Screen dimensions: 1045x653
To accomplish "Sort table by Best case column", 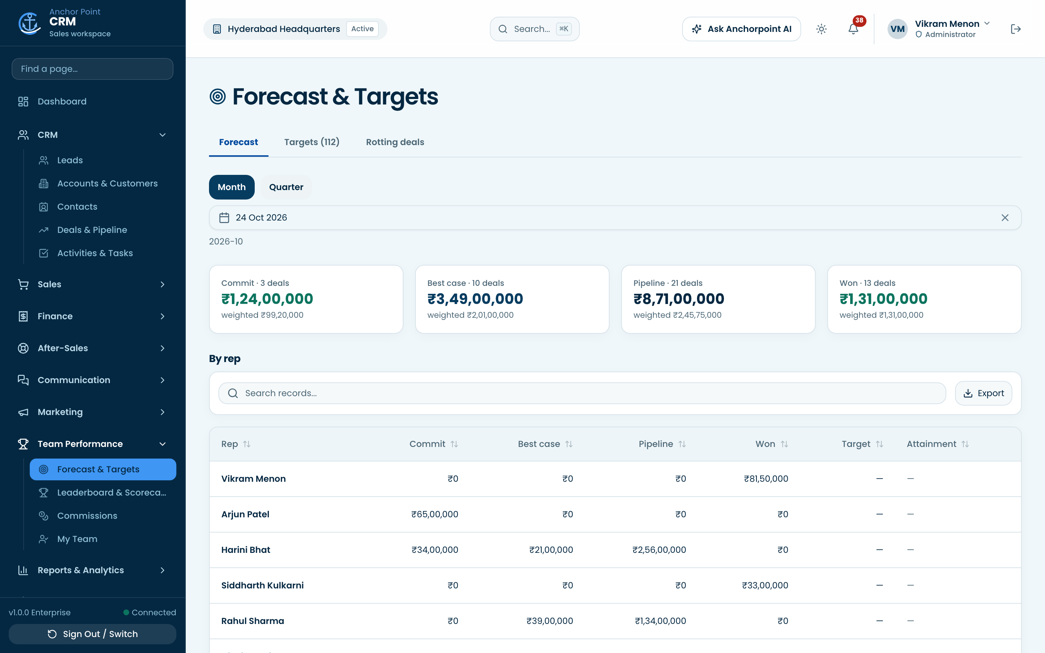I will click(545, 444).
